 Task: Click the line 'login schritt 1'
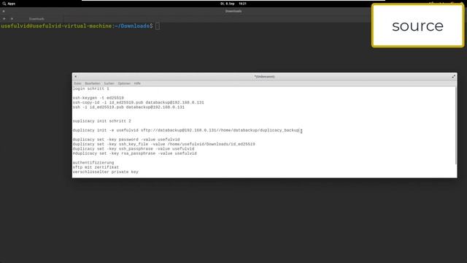point(90,89)
